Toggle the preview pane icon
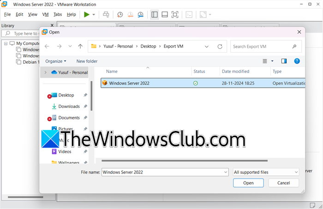The height and width of the screenshot is (209, 323). [x=284, y=61]
